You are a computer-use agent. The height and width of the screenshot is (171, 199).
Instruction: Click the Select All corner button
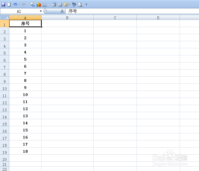point(5,17)
